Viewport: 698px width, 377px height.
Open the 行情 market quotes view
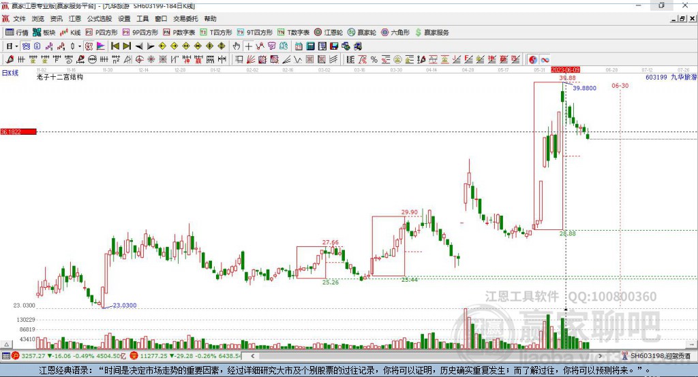[x=17, y=33]
